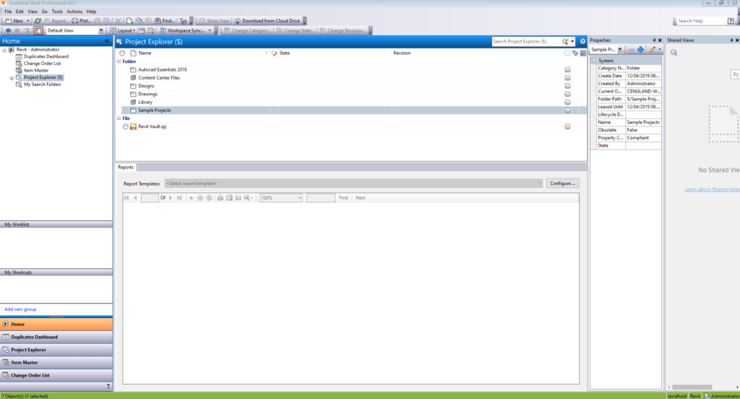
Task: Check the box in Revit Vault.ipj row
Action: (567, 126)
